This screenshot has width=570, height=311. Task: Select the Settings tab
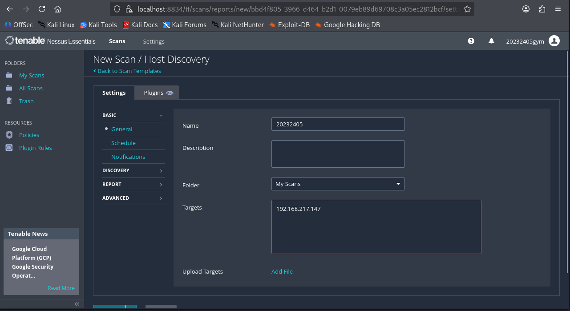[x=114, y=93]
